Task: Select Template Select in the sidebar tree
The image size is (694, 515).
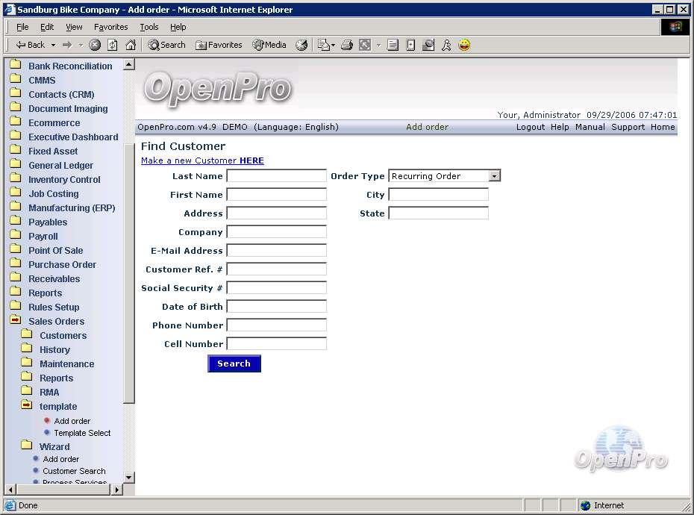Action: [82, 433]
